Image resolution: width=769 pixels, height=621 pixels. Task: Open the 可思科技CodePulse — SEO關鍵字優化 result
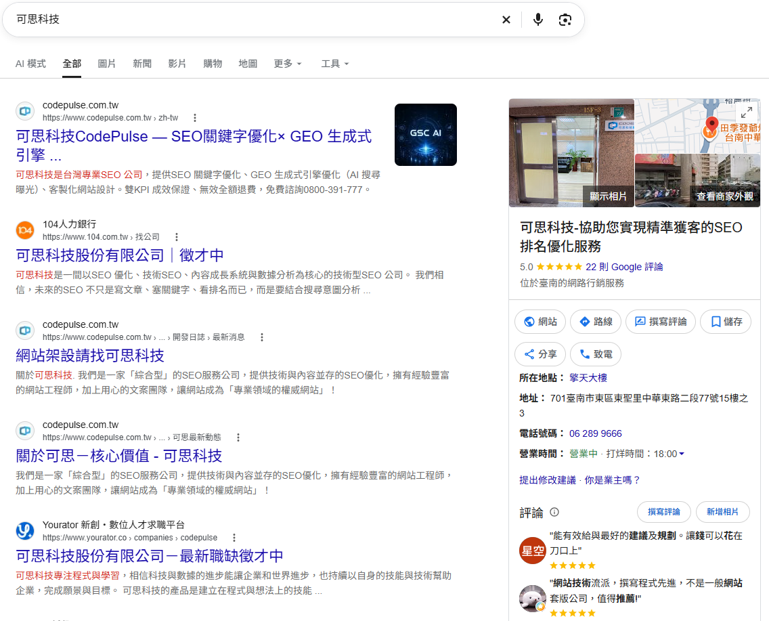tap(194, 145)
